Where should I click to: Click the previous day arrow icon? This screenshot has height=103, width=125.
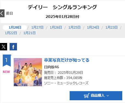click(x=2, y=13)
